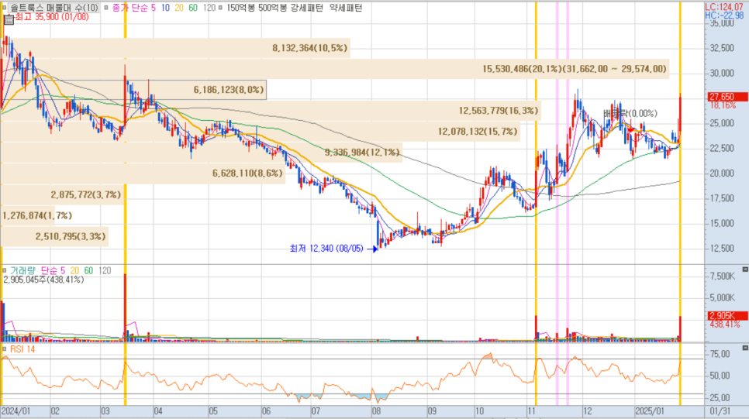Click the small square marker before 종가 단순
The height and width of the screenshot is (419, 749).
point(106,8)
